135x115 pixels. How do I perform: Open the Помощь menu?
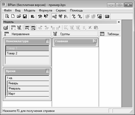click(76, 10)
